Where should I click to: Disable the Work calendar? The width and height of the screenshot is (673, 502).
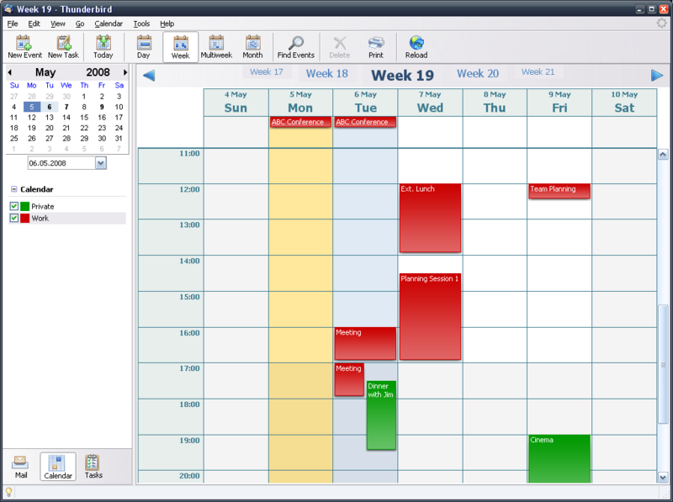pos(14,219)
